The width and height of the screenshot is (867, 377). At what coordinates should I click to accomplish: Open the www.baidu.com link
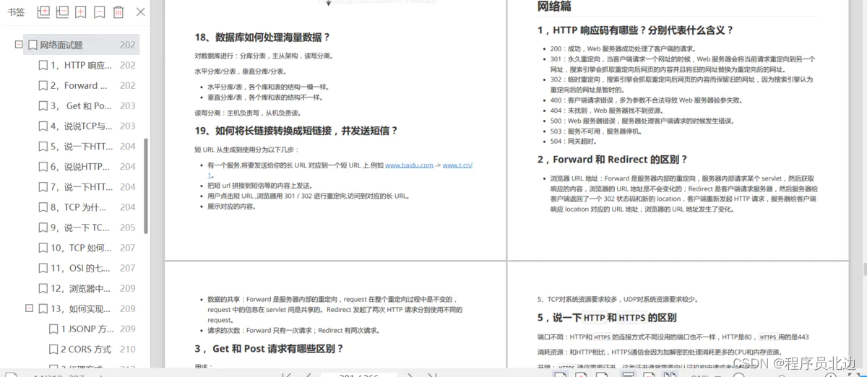[x=409, y=165]
